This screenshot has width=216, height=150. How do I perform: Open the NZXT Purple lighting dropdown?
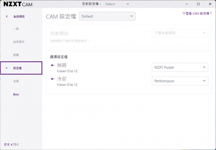180,67
